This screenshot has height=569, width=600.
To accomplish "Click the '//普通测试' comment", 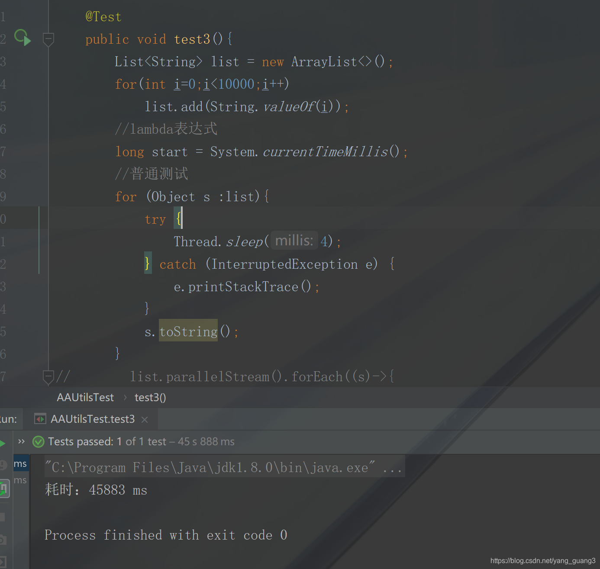I will [x=152, y=174].
